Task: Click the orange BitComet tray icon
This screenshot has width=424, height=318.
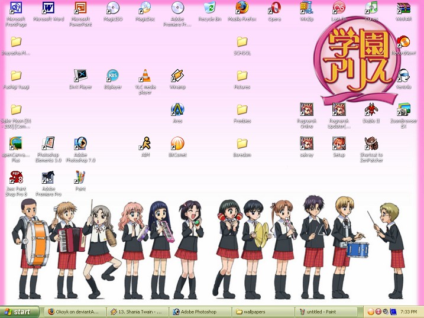Action: tap(371, 312)
